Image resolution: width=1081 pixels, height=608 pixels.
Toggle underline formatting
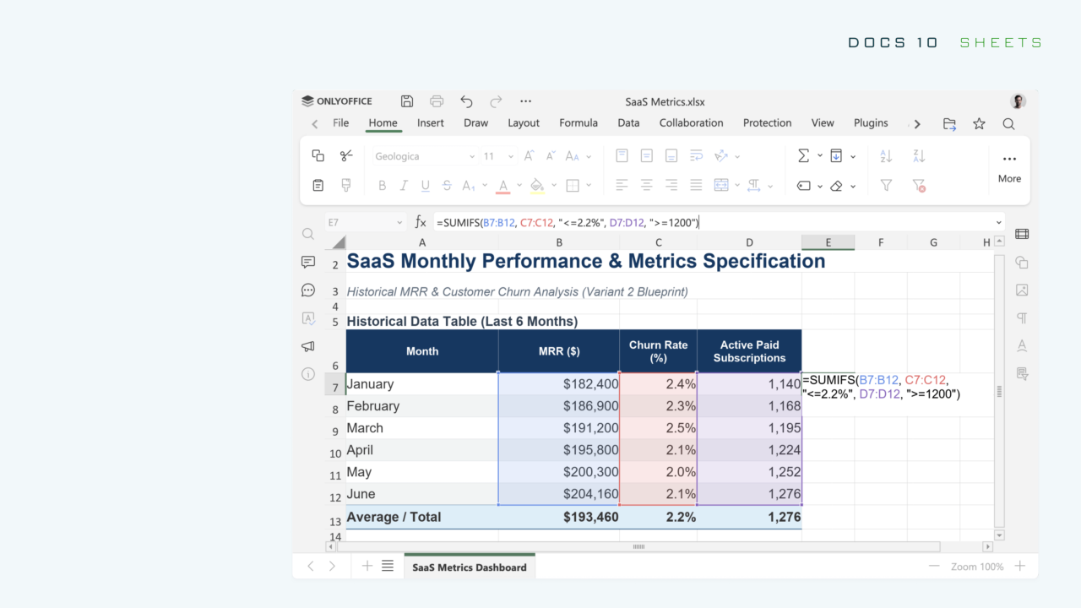(x=426, y=186)
